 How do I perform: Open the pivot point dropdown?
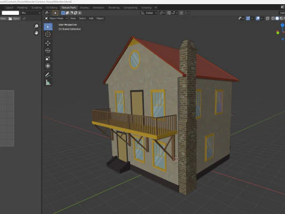coord(162,13)
